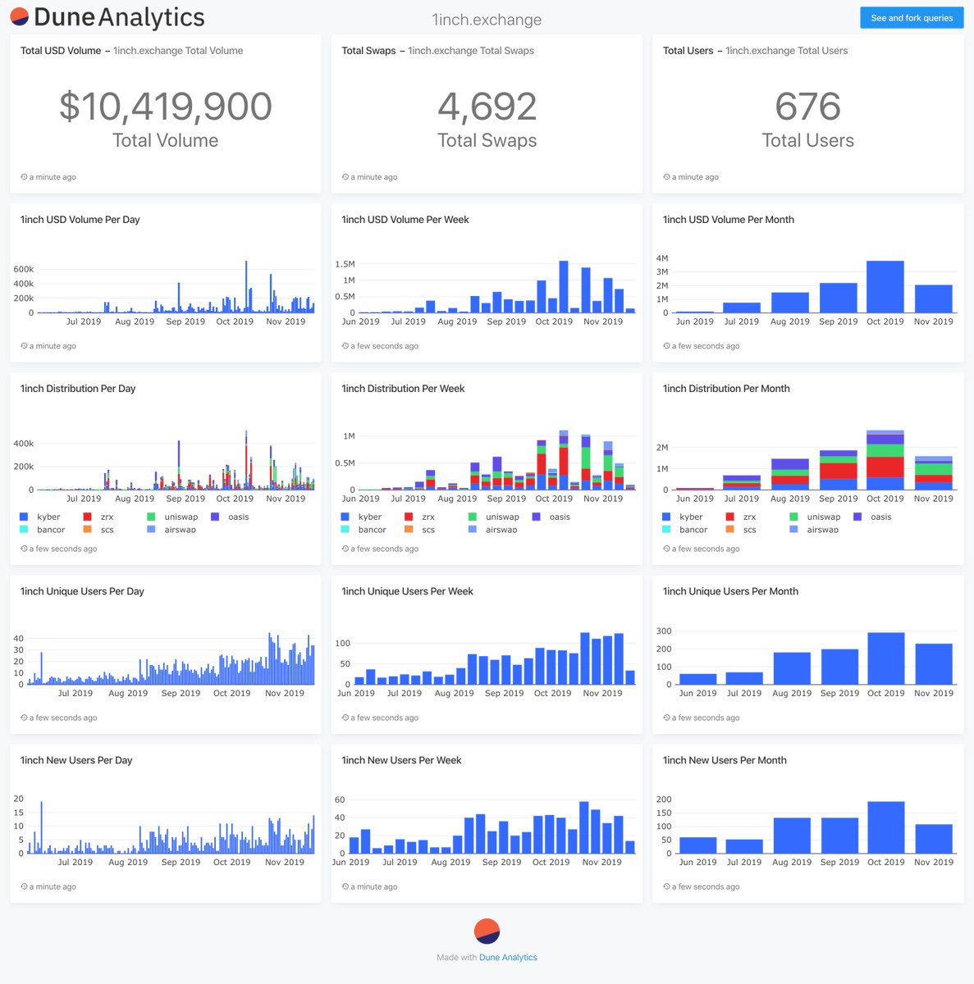Toggle airswap series in Distribution Per Week legend
The height and width of the screenshot is (984, 974).
point(493,530)
